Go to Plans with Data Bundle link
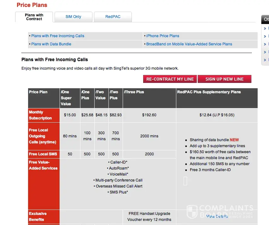 click(51, 44)
